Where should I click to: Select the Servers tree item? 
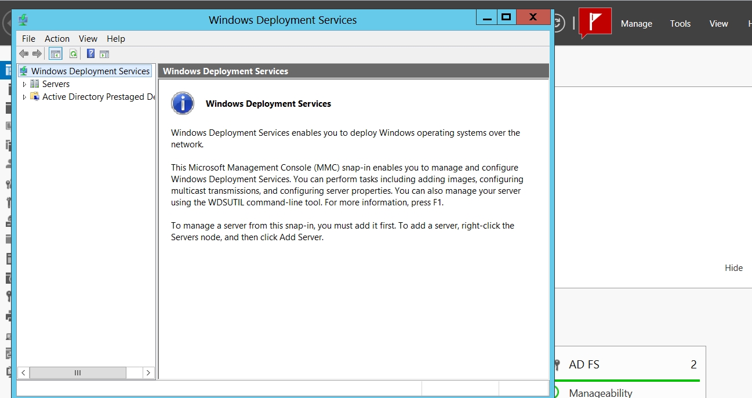tap(56, 84)
